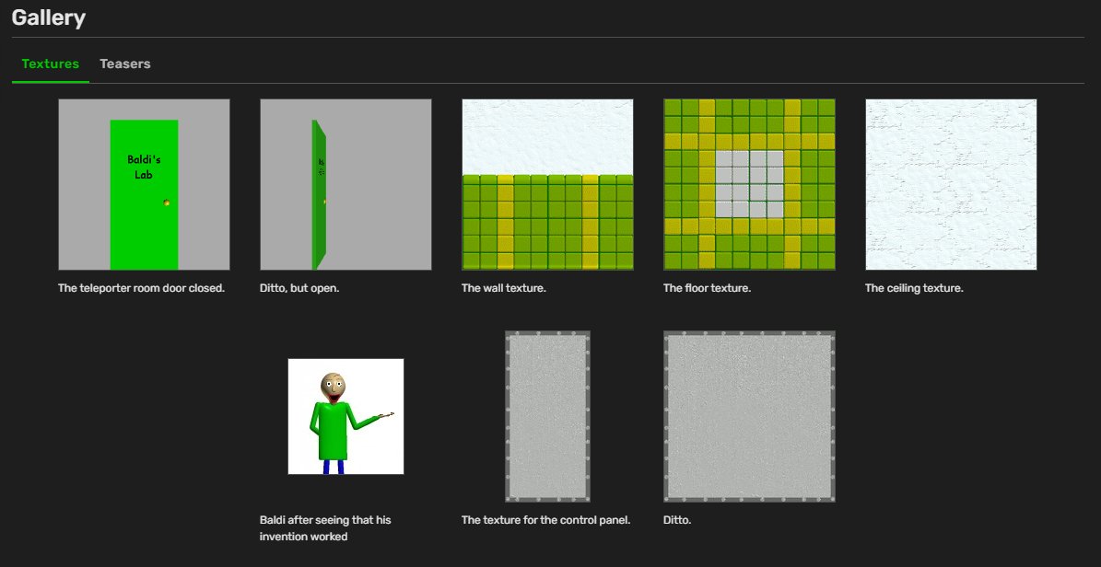Open the closed teleporter room door image

click(144, 185)
